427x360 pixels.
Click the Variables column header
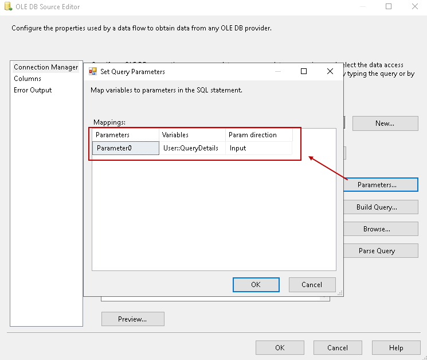point(192,135)
